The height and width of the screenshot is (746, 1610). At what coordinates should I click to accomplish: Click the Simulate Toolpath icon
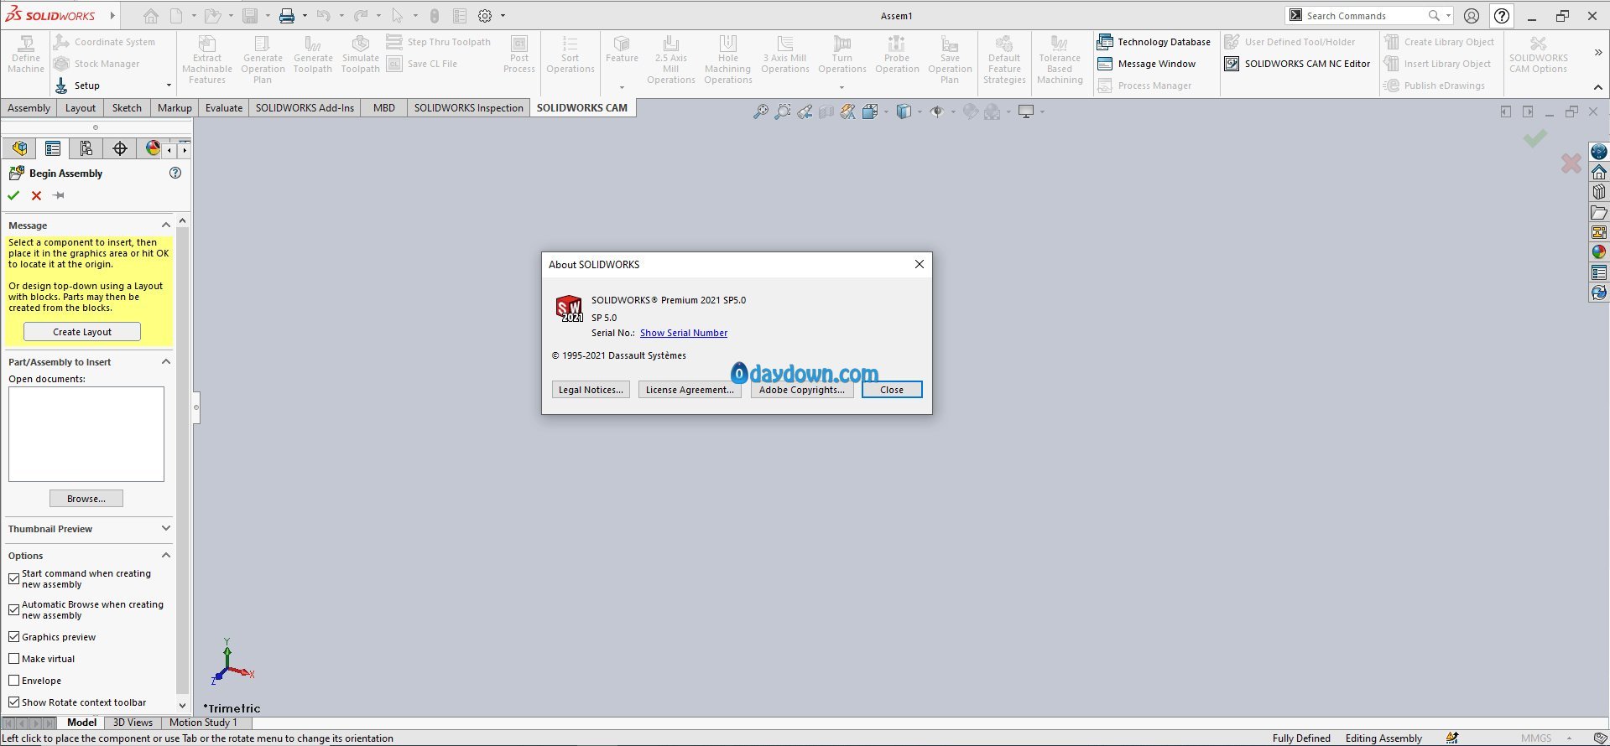click(361, 54)
